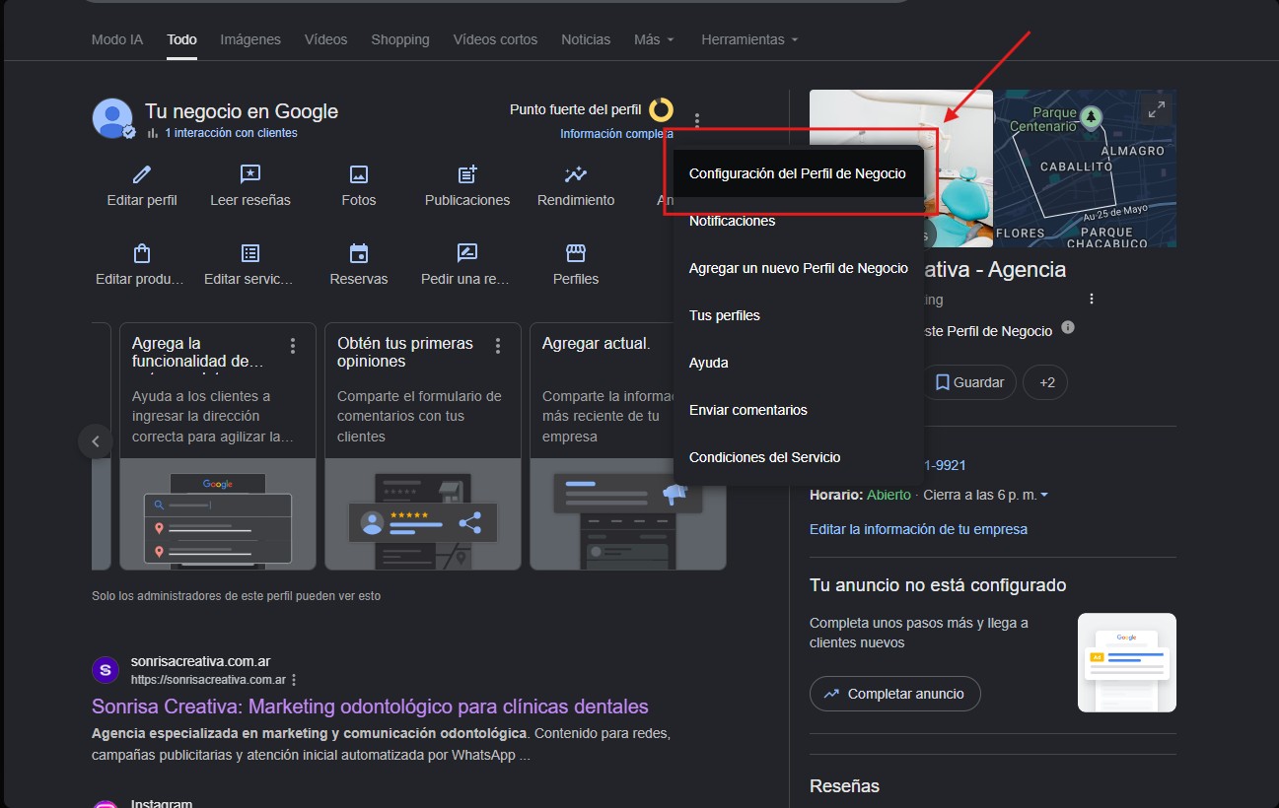Open the Editar productos bag icon
Screen dimensions: 1279x808
141,253
